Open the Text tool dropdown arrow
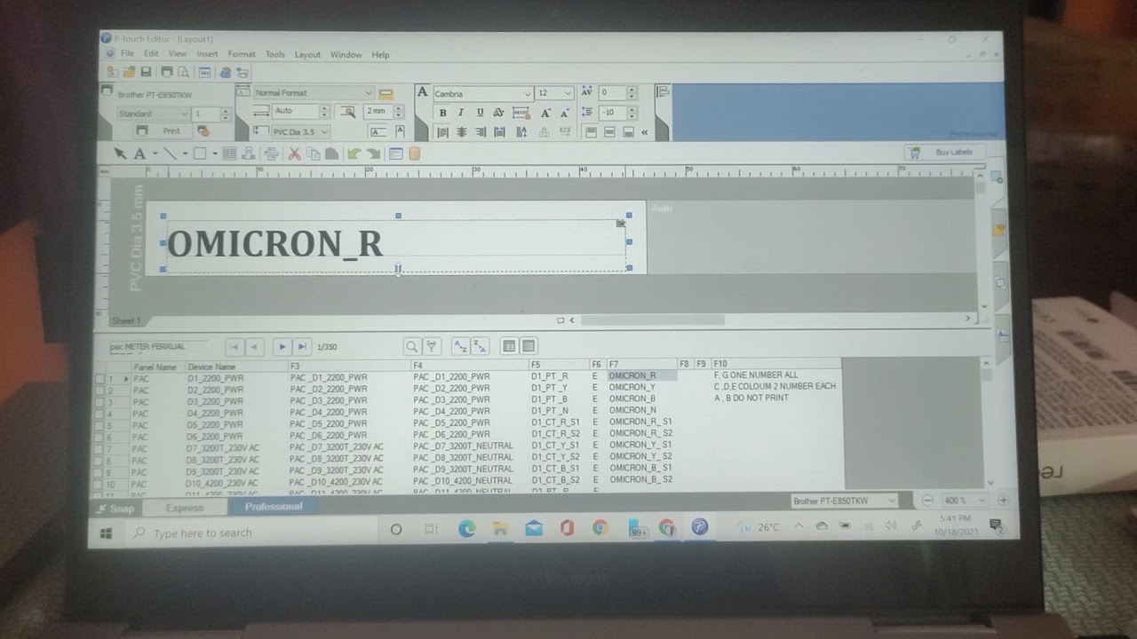1137x639 pixels. coord(155,154)
